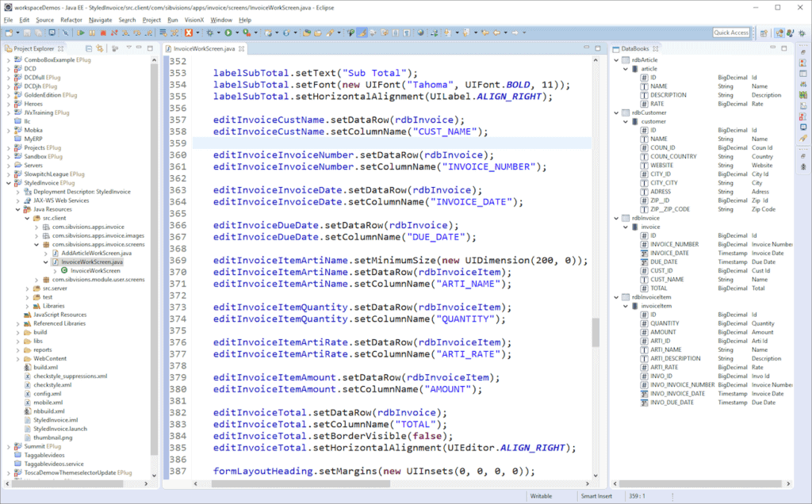Open the Window menu
The image size is (812, 504).
click(x=221, y=20)
